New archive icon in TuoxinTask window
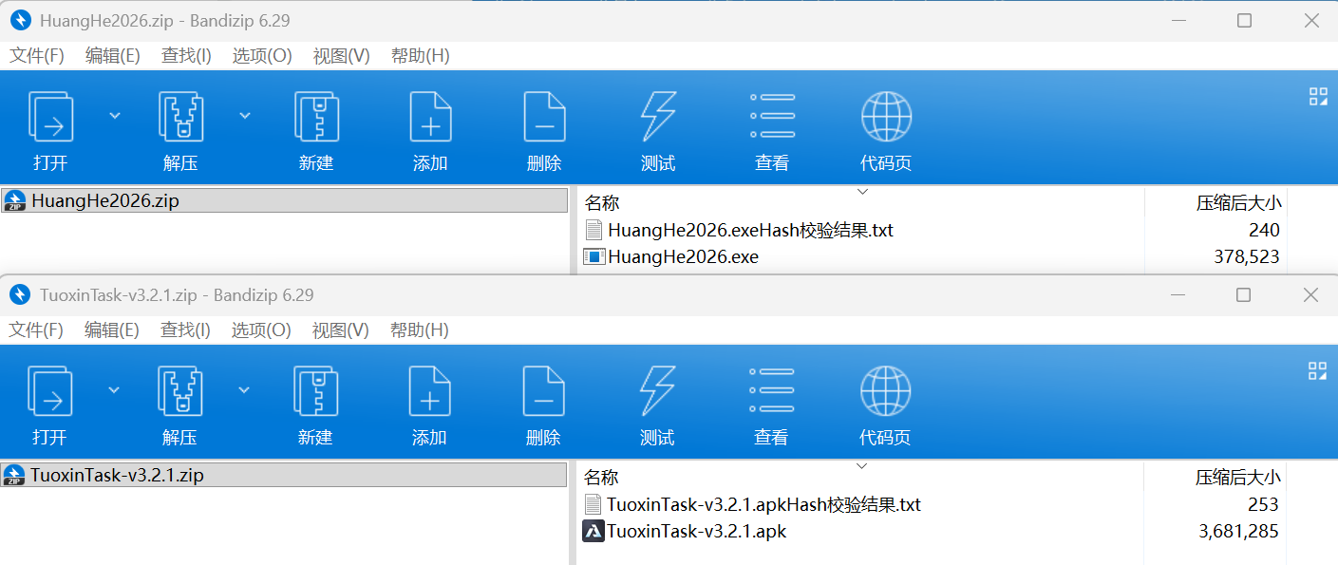Screen dimensions: 1338x565 click(315, 391)
